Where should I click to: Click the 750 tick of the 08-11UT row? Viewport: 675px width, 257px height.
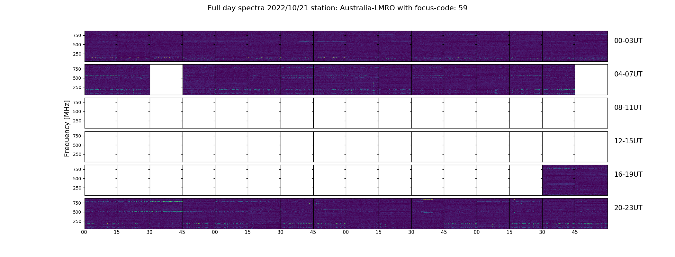point(77,102)
